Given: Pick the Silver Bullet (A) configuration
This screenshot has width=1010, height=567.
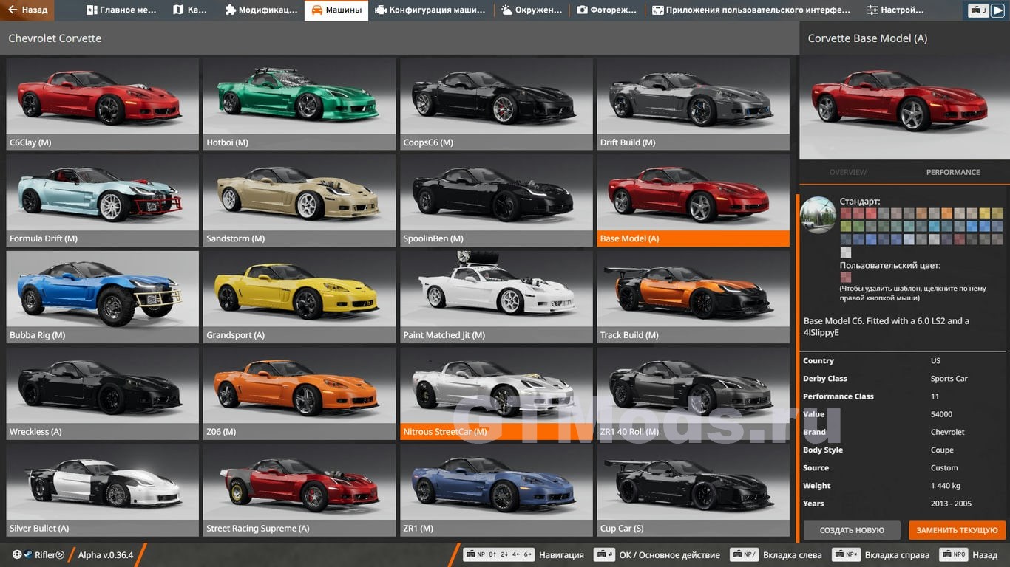Looking at the screenshot, I should [x=103, y=490].
